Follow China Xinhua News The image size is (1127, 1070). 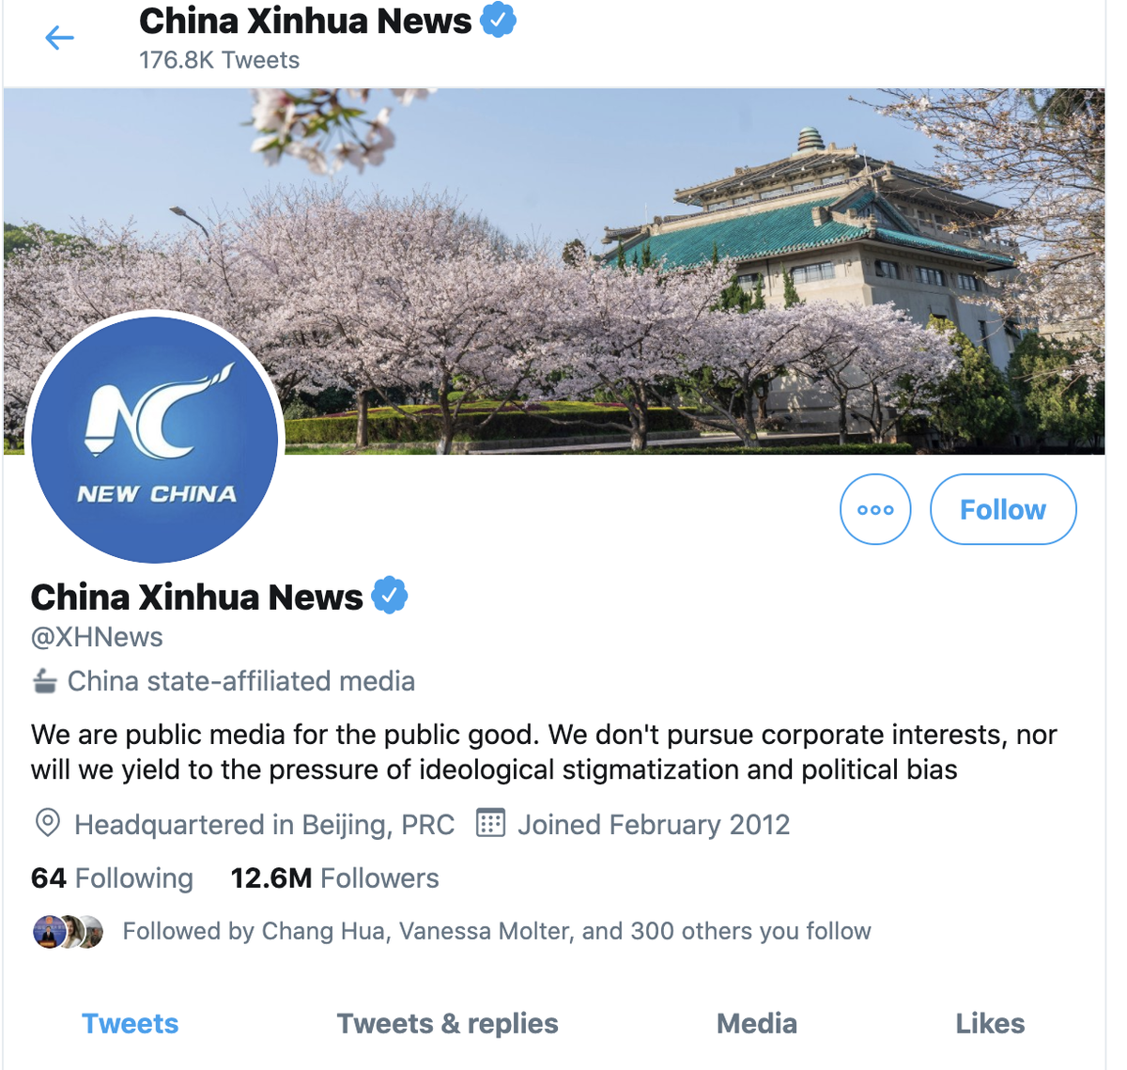(x=1003, y=509)
